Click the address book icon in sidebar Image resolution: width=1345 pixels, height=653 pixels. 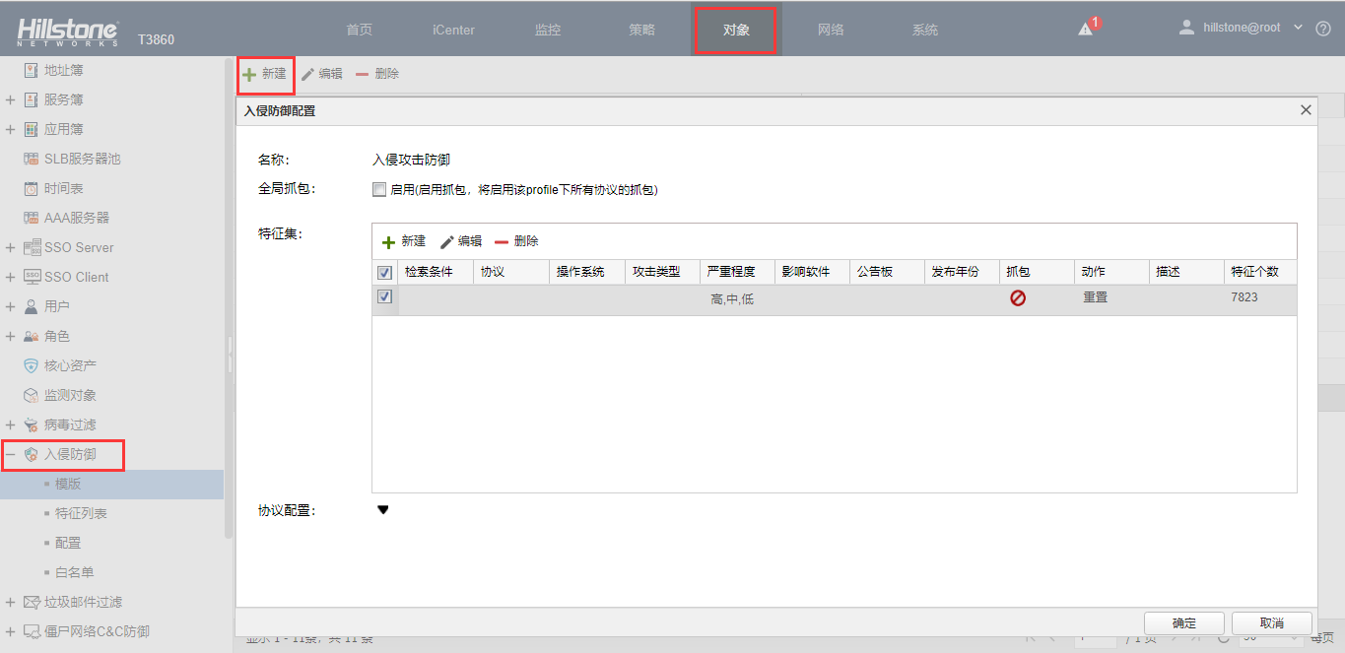[31, 70]
